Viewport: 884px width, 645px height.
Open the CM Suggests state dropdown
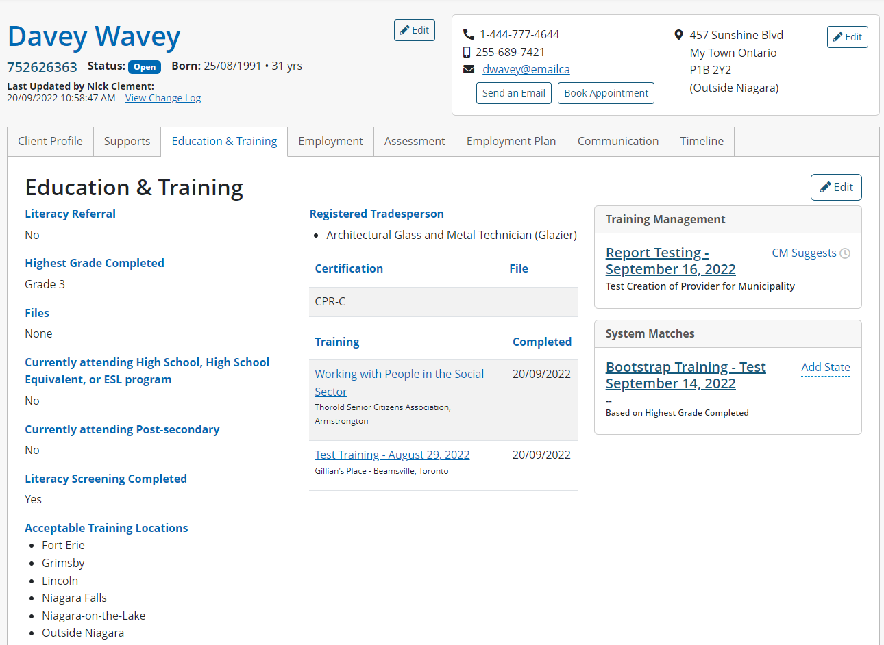(x=804, y=253)
